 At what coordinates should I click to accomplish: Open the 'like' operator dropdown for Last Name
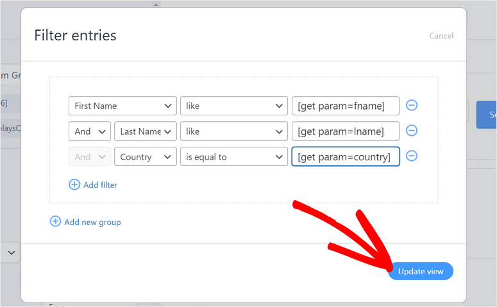pyautogui.click(x=234, y=131)
